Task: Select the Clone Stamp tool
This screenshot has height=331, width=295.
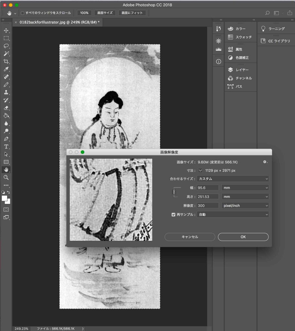Action: (x=6, y=92)
